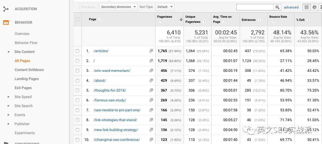The height and width of the screenshot is (144, 322).
Task: Check the row 2 homepage checkbox
Action: [77, 61]
